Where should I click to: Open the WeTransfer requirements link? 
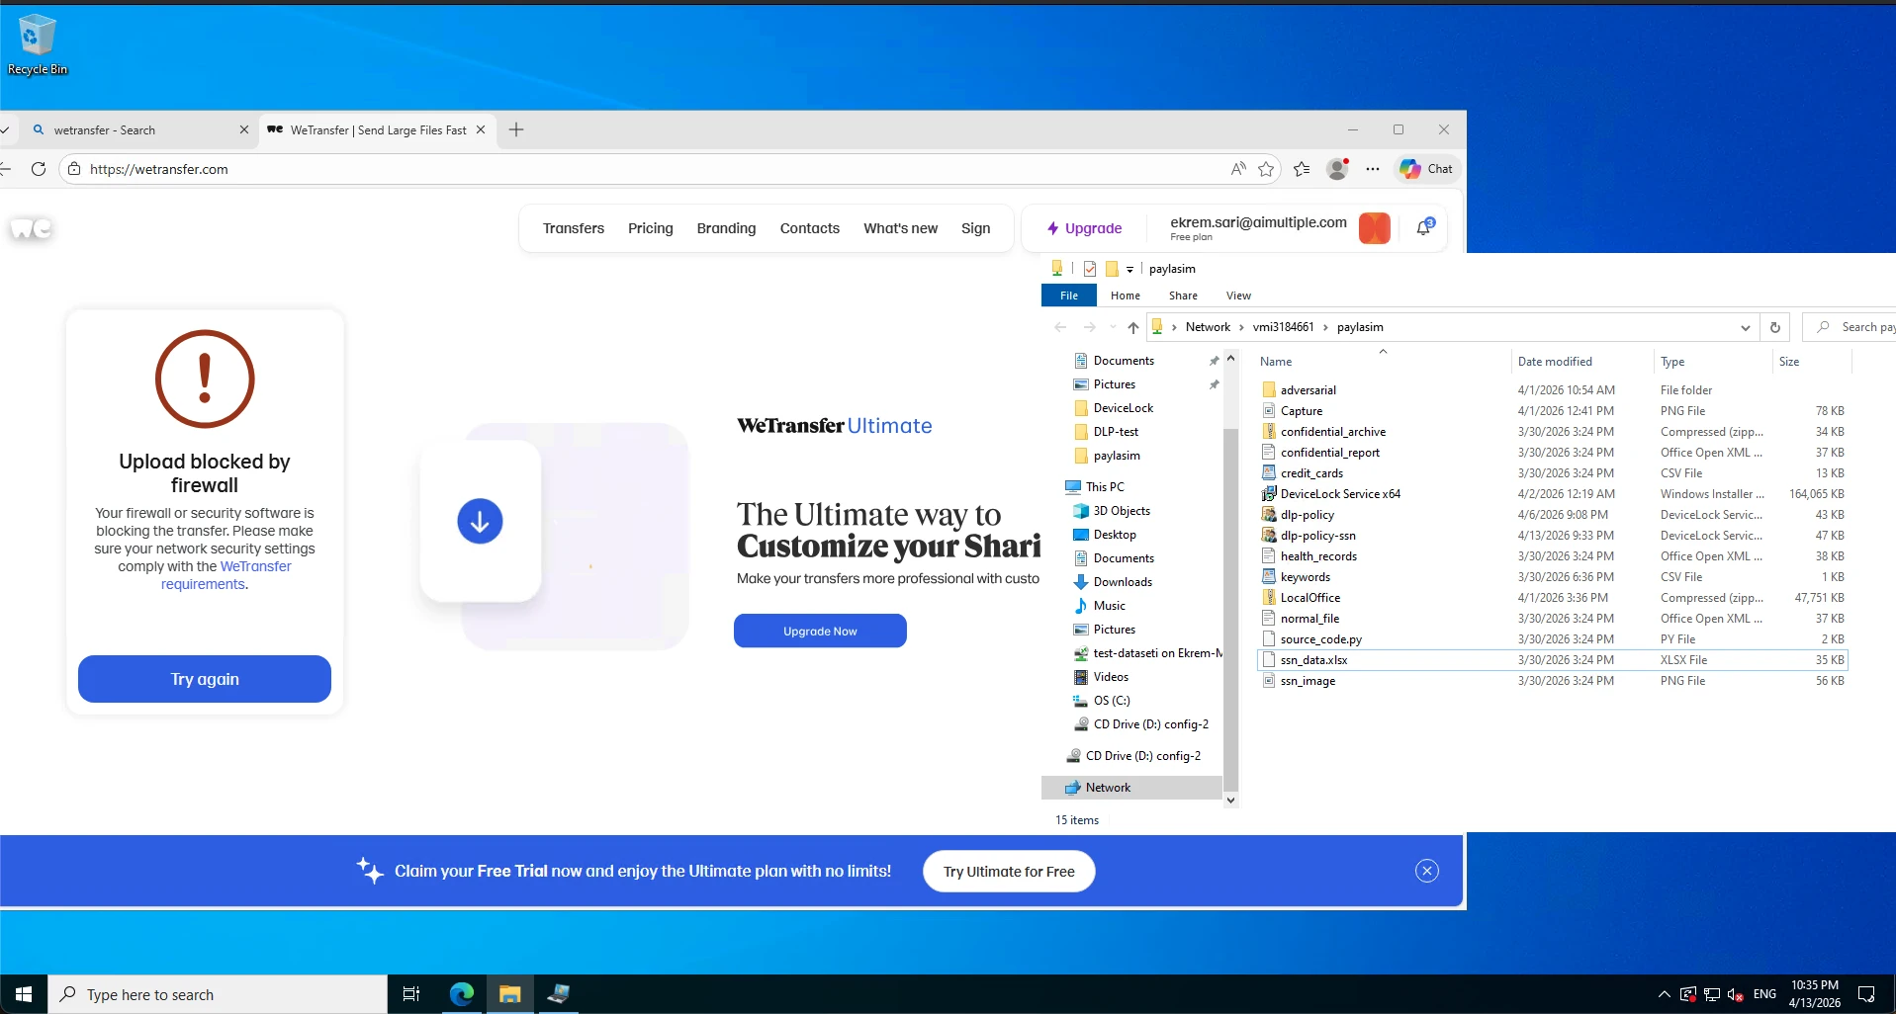point(226,575)
